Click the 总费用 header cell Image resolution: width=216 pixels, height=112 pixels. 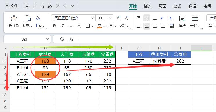[180, 54]
